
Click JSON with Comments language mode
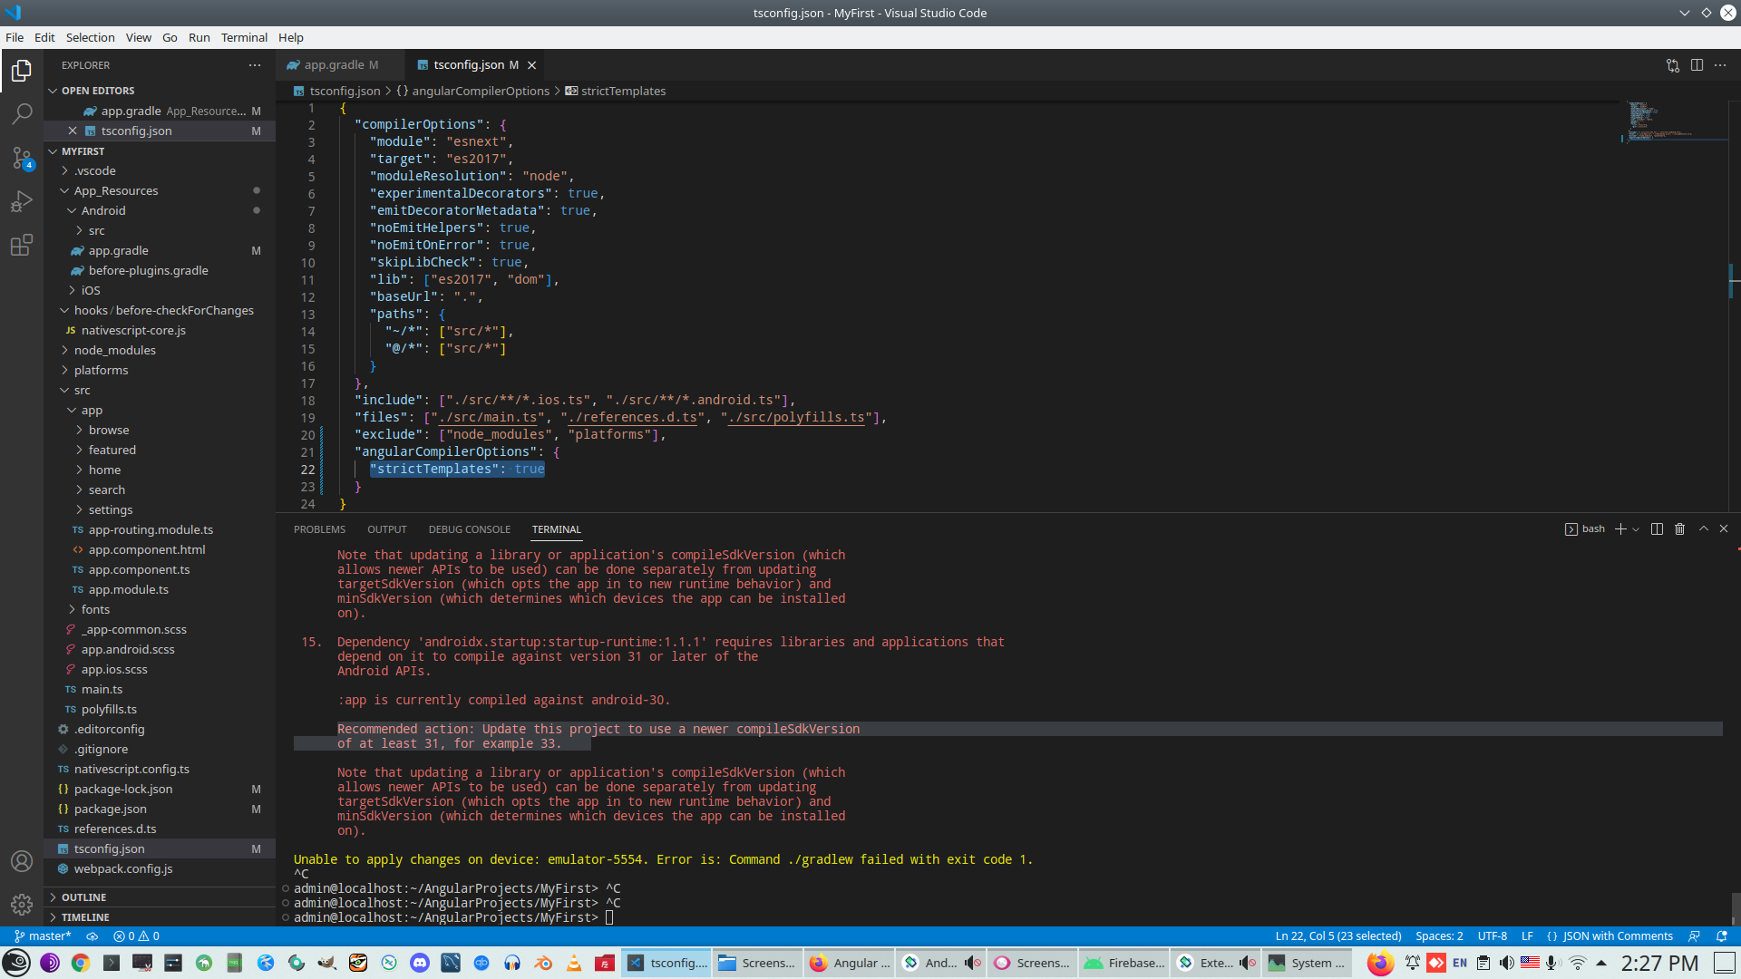coord(1617,936)
